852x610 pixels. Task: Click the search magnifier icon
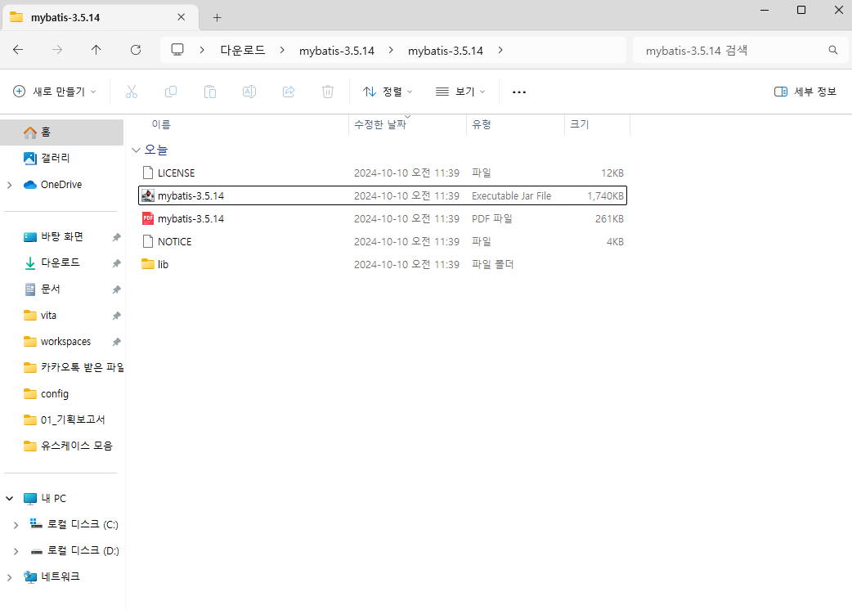(833, 50)
